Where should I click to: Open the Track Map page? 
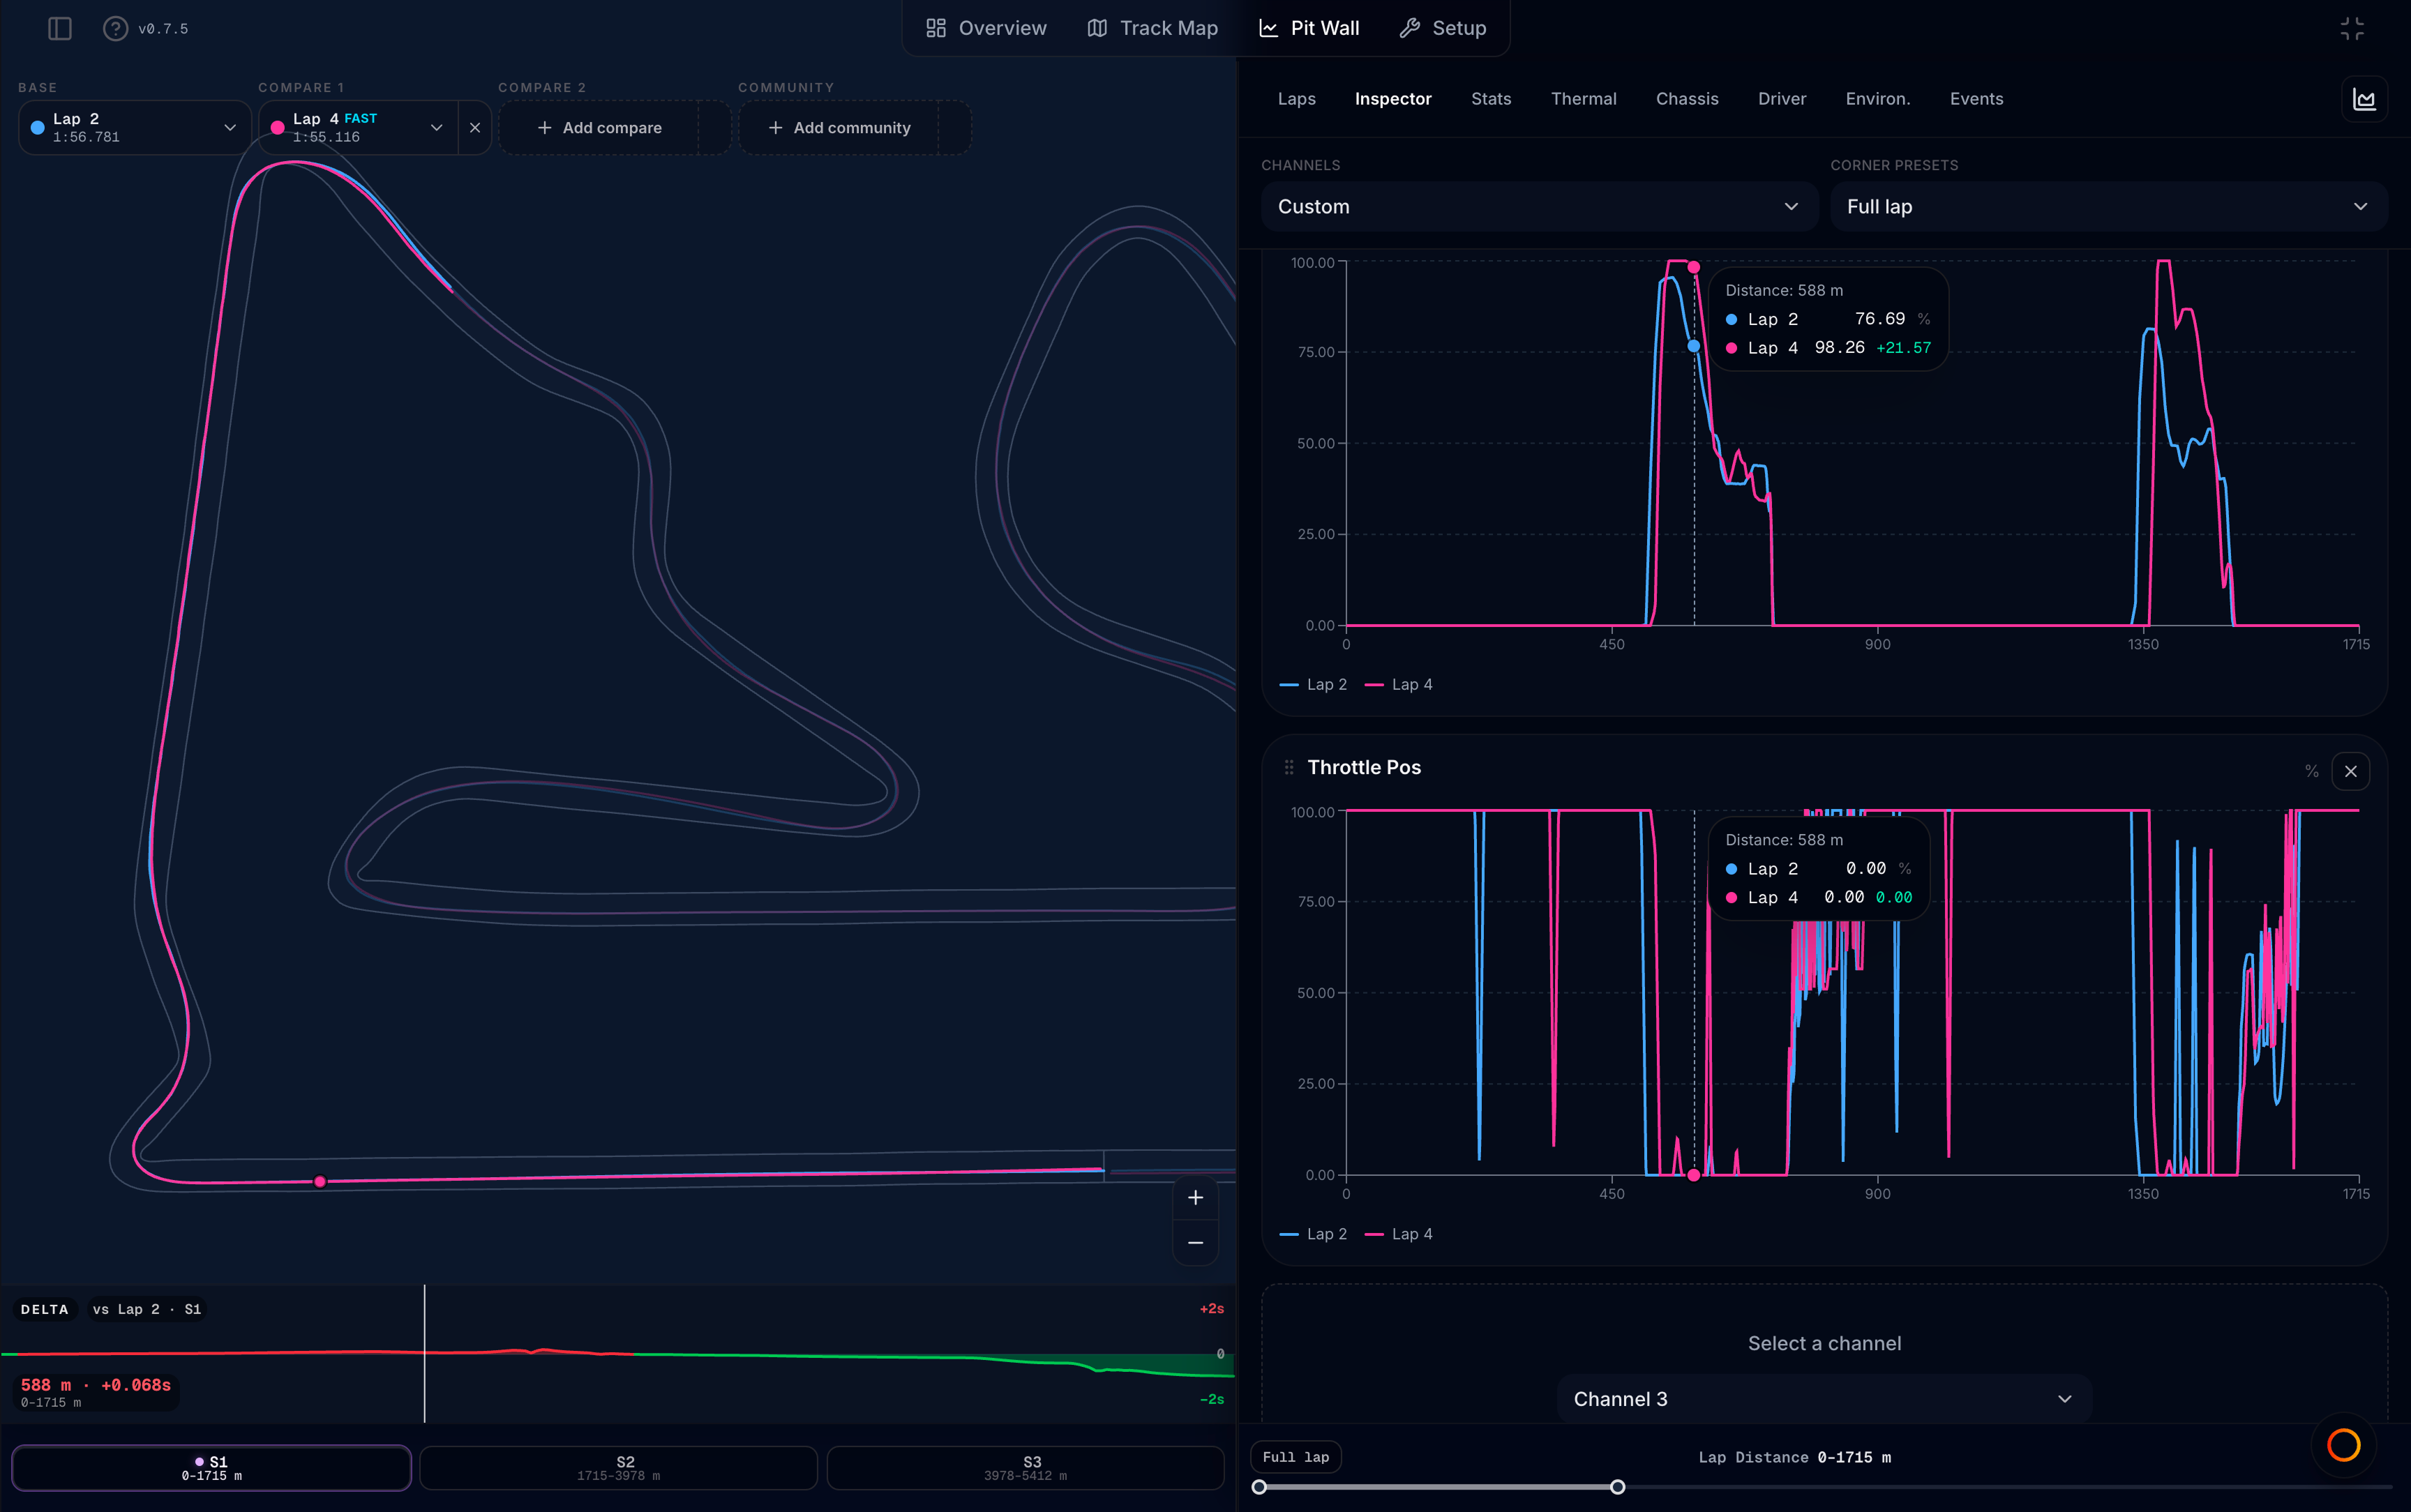pos(1152,28)
